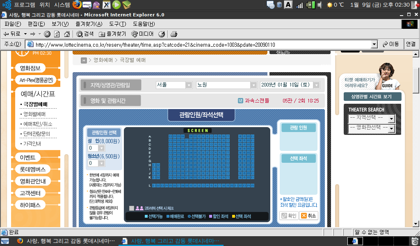Open the 프로그램 panel menu
The width and height of the screenshot is (420, 246).
(25, 5)
